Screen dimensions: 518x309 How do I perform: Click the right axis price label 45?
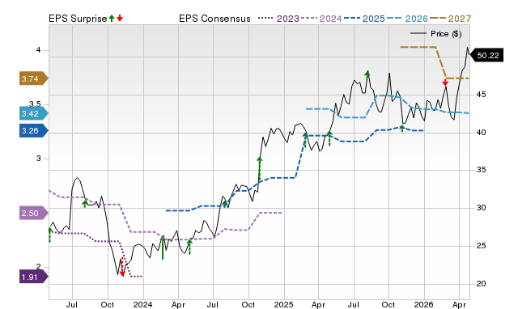(481, 95)
